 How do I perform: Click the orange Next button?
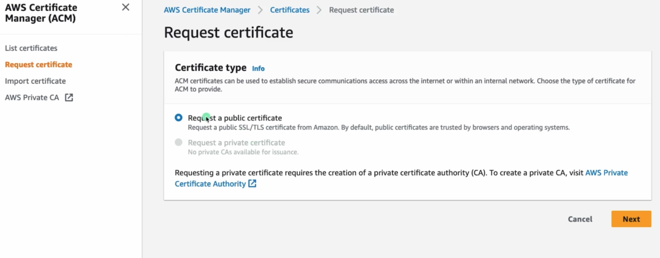631,219
